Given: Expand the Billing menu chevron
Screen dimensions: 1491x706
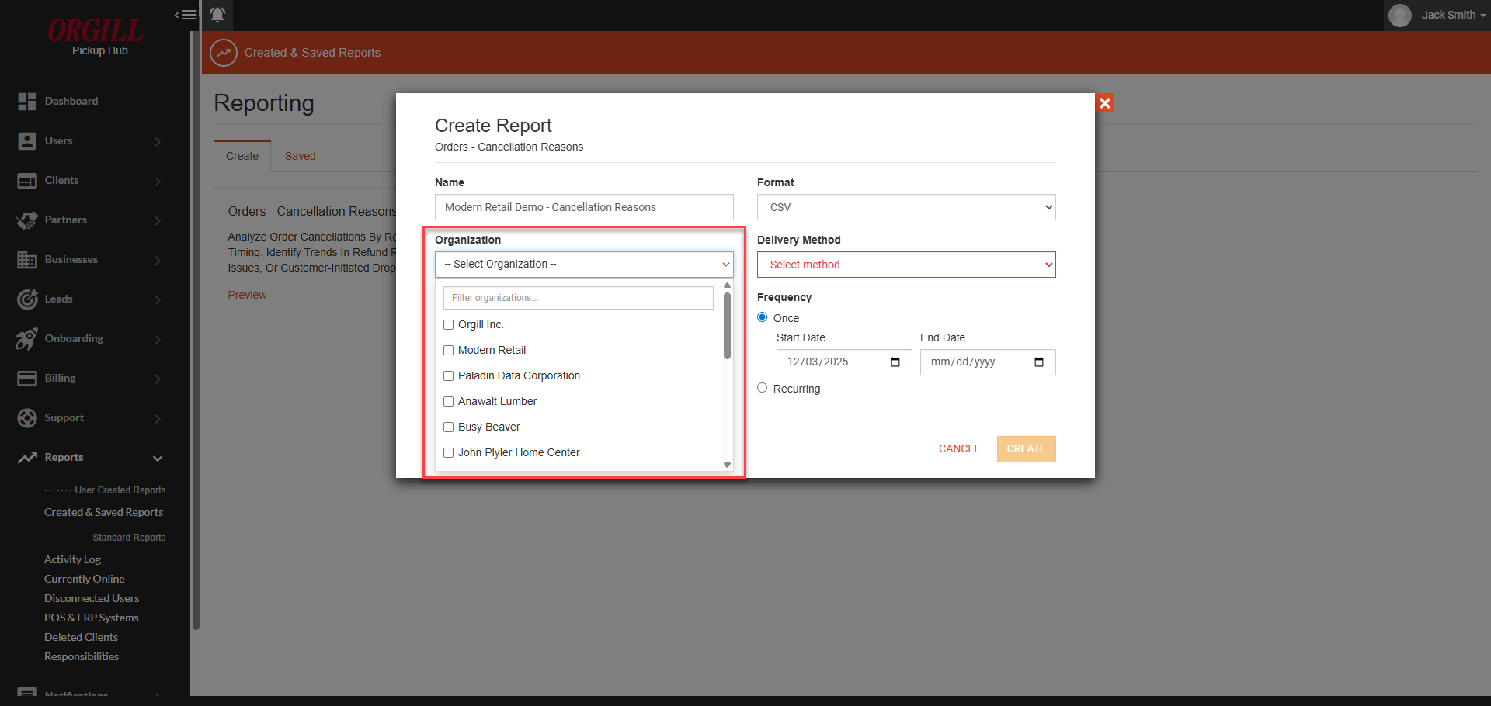Looking at the screenshot, I should (x=158, y=379).
